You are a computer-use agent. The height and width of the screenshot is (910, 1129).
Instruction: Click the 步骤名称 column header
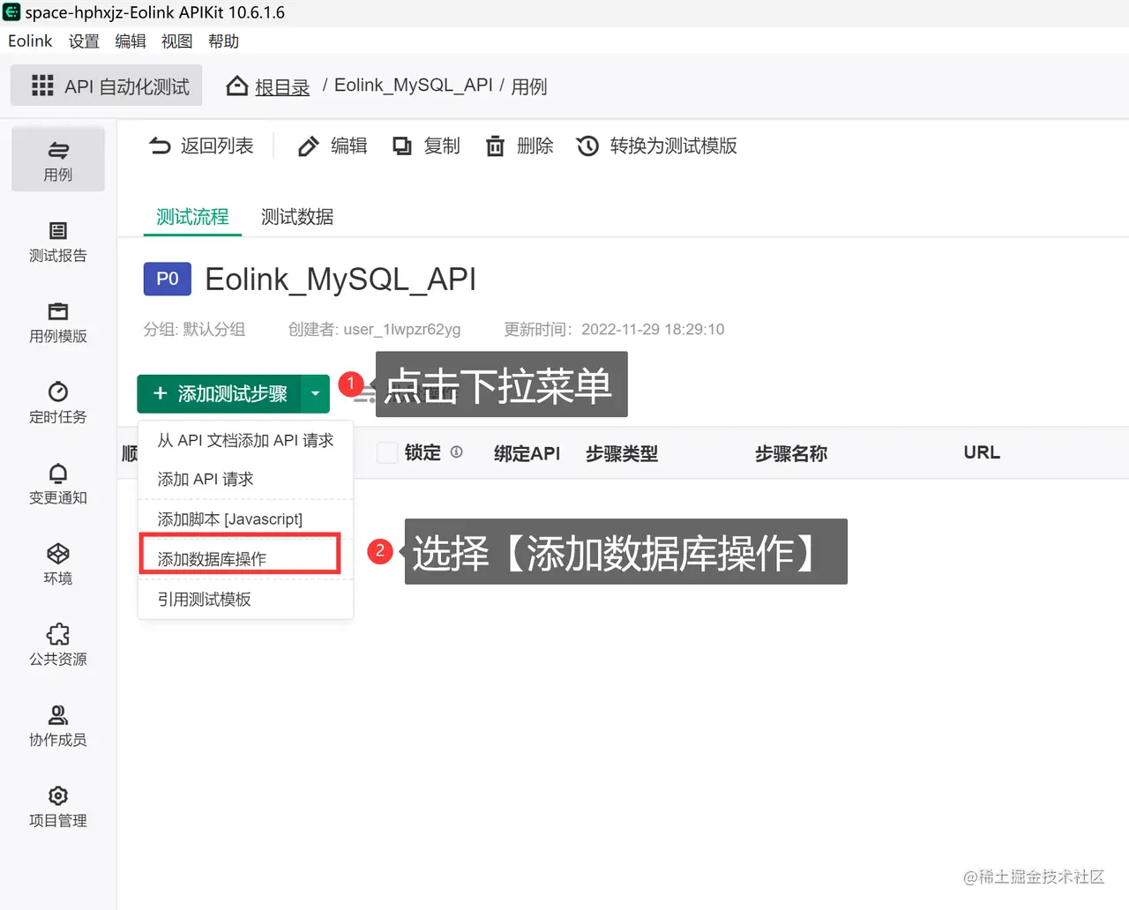pos(791,453)
